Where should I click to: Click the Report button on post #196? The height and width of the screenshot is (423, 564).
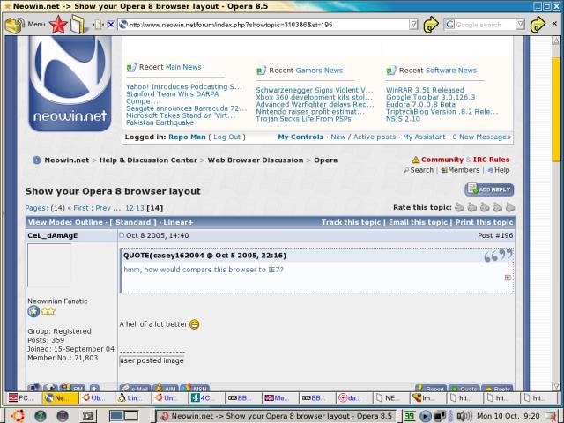tap(431, 388)
